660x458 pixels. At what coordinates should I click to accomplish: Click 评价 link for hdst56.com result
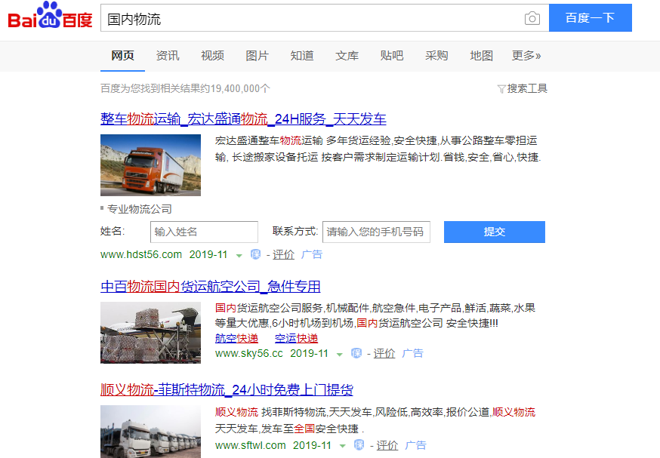click(283, 254)
